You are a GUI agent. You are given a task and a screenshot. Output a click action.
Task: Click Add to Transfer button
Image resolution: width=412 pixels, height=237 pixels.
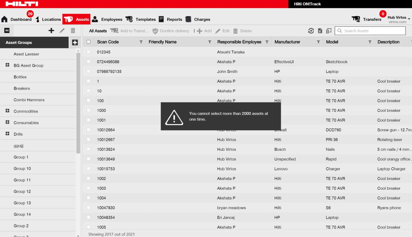[129, 31]
